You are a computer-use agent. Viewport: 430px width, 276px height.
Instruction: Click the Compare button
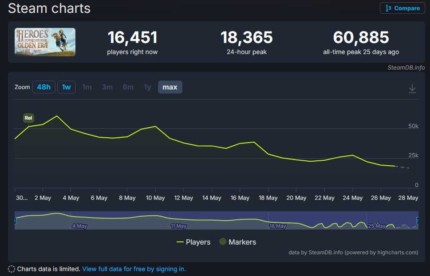tap(402, 8)
